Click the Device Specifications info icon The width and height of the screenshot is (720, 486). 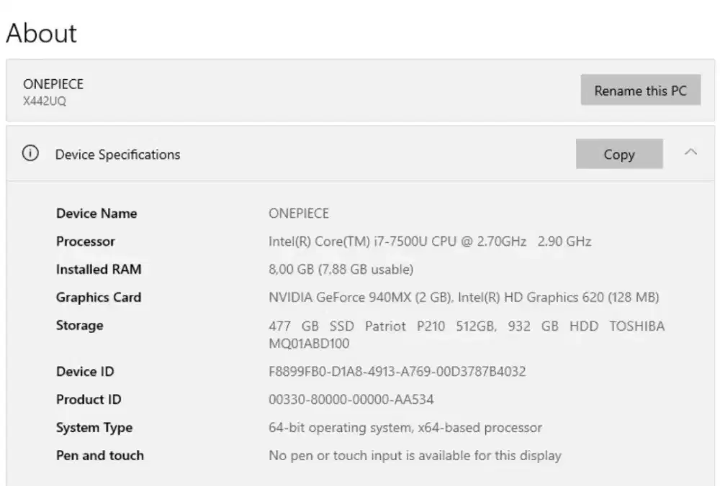30,153
